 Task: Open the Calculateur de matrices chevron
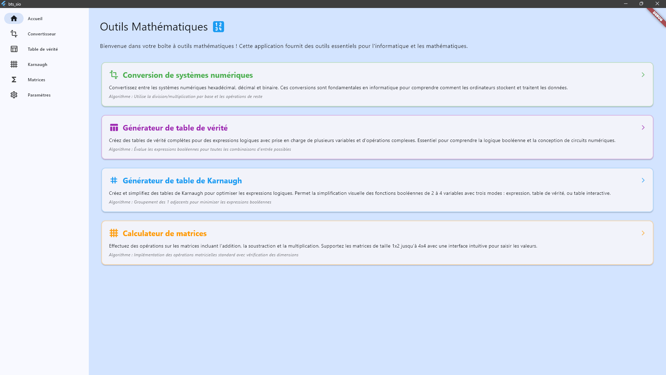(x=643, y=233)
